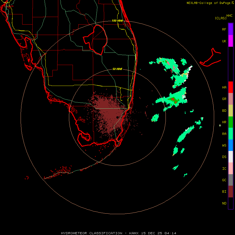Click the 50 NMI range ring label

click(x=117, y=69)
